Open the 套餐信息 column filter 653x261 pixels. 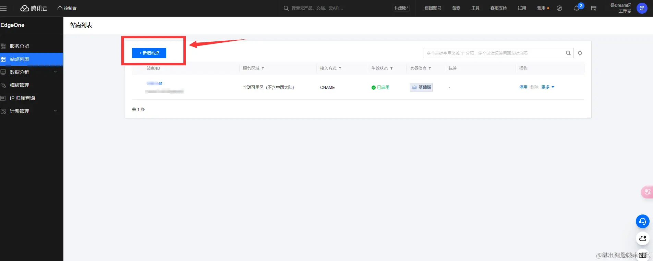430,68
